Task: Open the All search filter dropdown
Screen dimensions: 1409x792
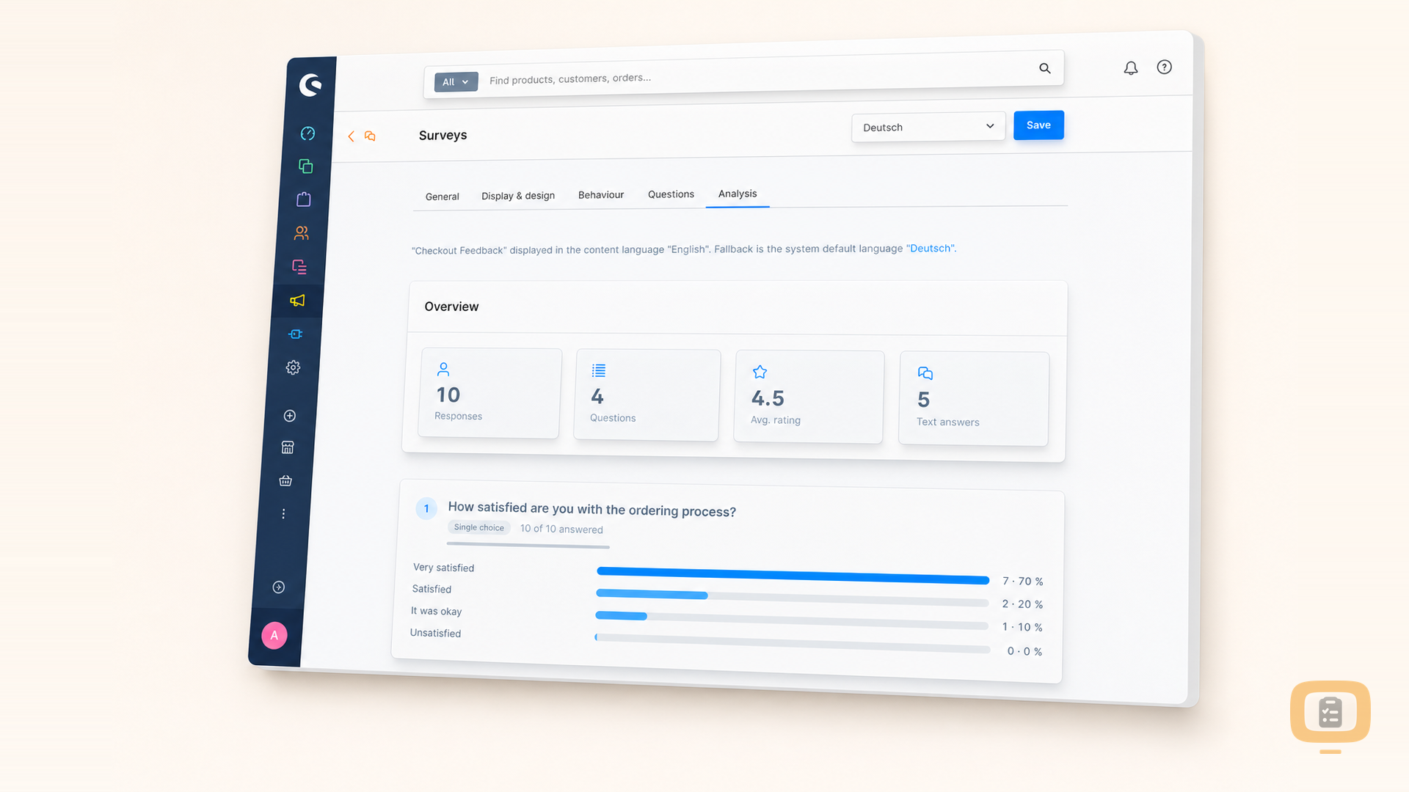Action: tap(456, 82)
